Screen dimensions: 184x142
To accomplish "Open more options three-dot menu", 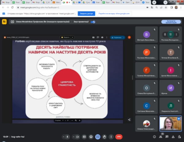I will click(111, 137).
